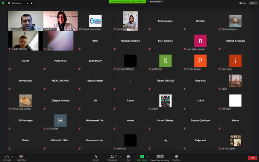Click Züleyha Arılmak participant name
The image size is (259, 162).
pyautogui.click(x=60, y=101)
